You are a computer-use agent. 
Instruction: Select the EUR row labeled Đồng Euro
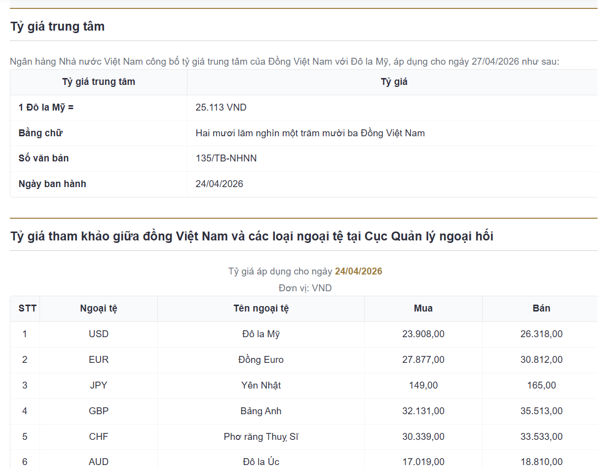click(x=261, y=359)
